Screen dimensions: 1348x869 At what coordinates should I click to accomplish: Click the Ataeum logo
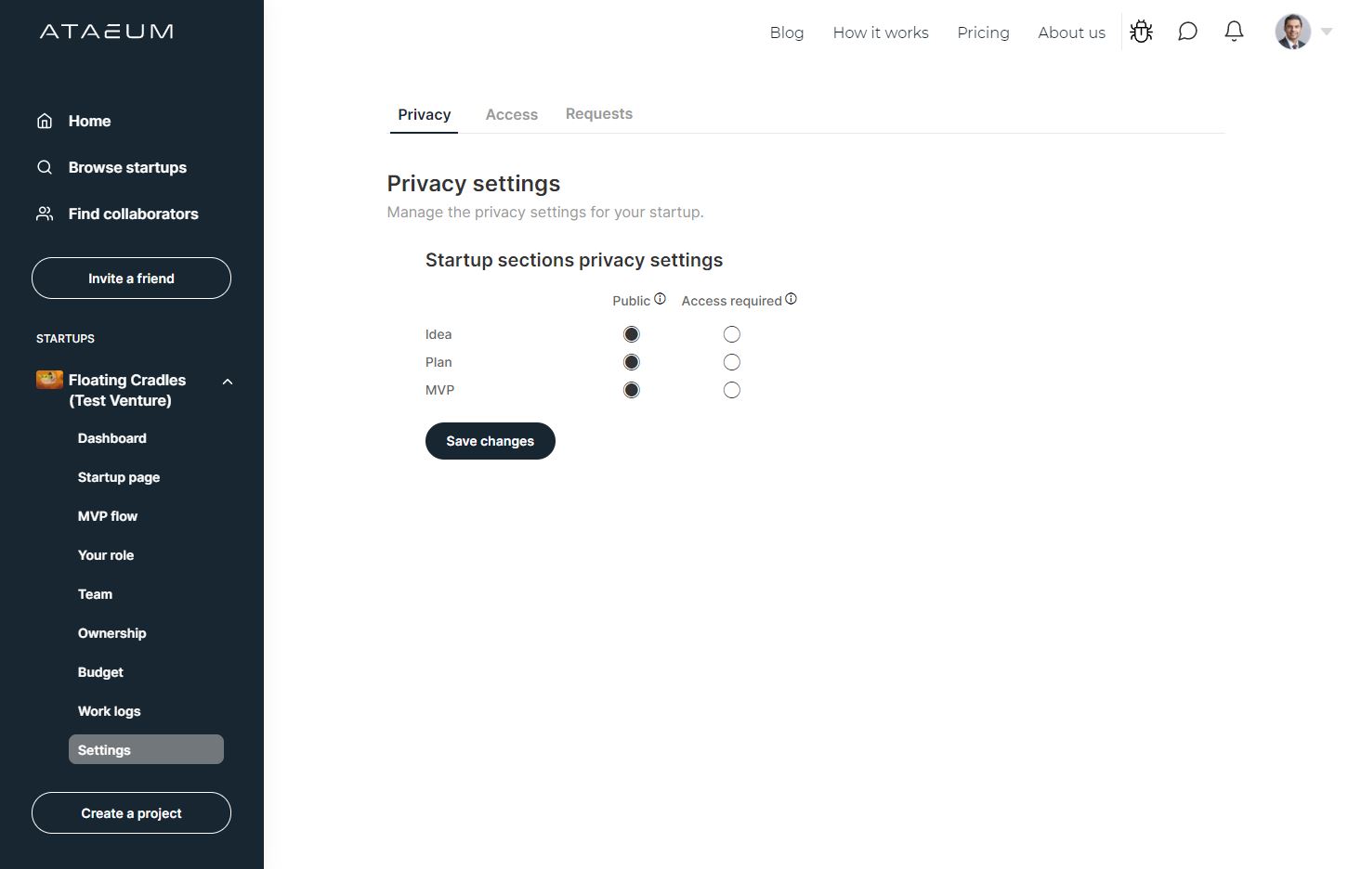(x=107, y=32)
